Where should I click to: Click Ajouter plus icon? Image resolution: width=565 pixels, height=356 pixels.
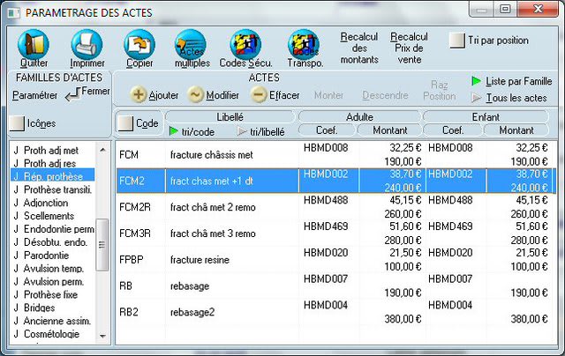pos(139,95)
